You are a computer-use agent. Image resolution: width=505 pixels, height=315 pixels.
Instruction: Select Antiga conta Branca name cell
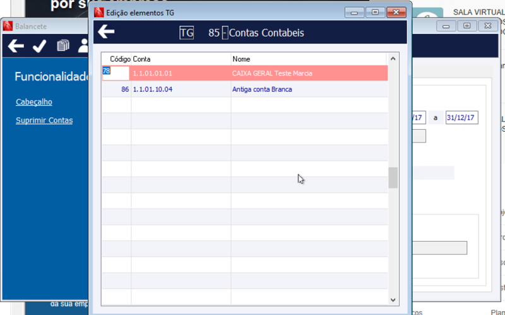tap(309, 89)
